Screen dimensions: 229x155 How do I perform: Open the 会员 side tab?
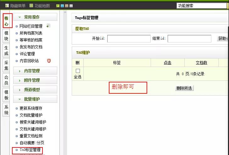(6, 80)
